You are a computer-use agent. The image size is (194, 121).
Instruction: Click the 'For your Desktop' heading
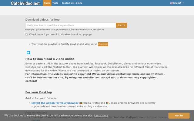point(38,92)
